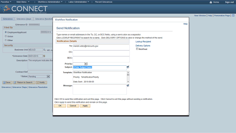Viewport: 236px width, 133px height.
Task: Enable the RichText checkbox
Action: tap(137, 49)
